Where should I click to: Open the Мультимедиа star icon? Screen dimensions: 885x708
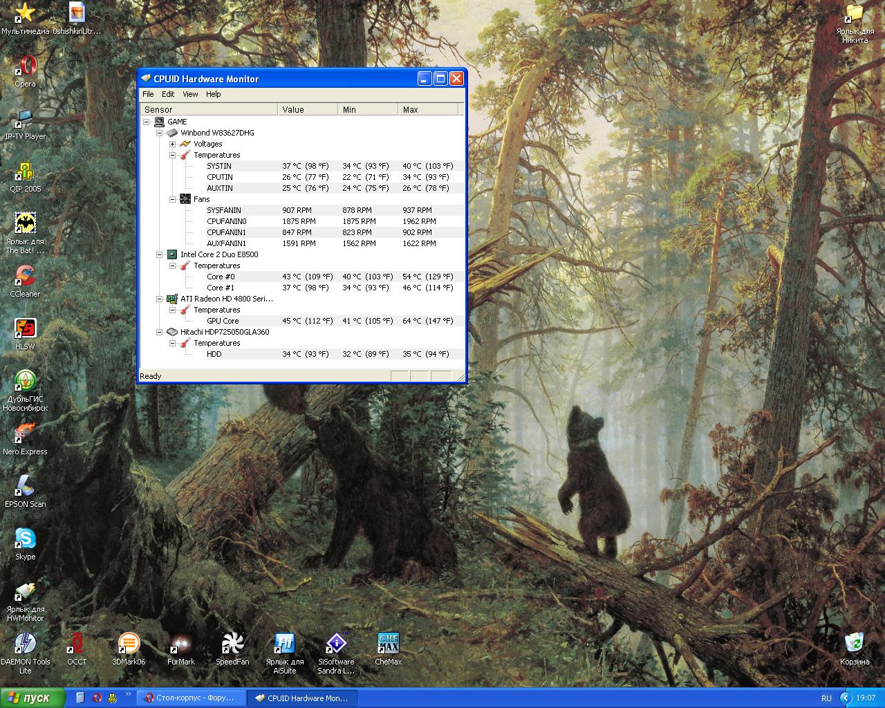(26, 15)
